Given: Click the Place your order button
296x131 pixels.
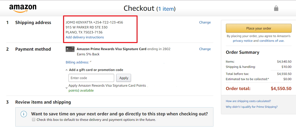Looking at the screenshot, I should [258, 28].
